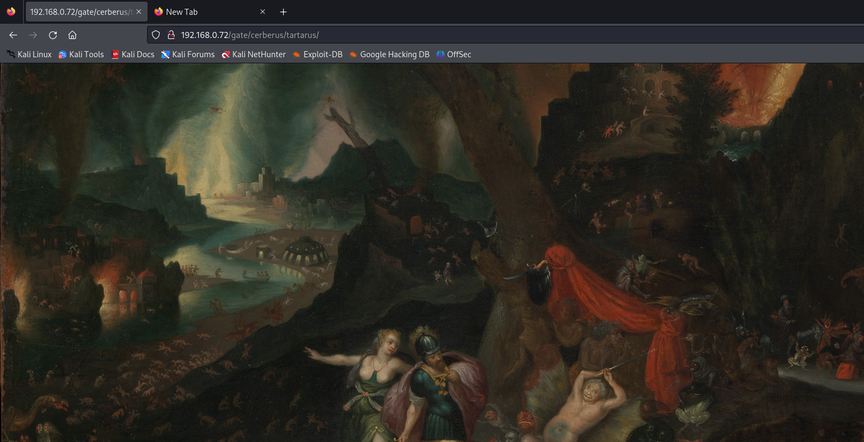Image resolution: width=864 pixels, height=442 pixels.
Task: Open Kali Tools bookmark
Action: coord(81,54)
